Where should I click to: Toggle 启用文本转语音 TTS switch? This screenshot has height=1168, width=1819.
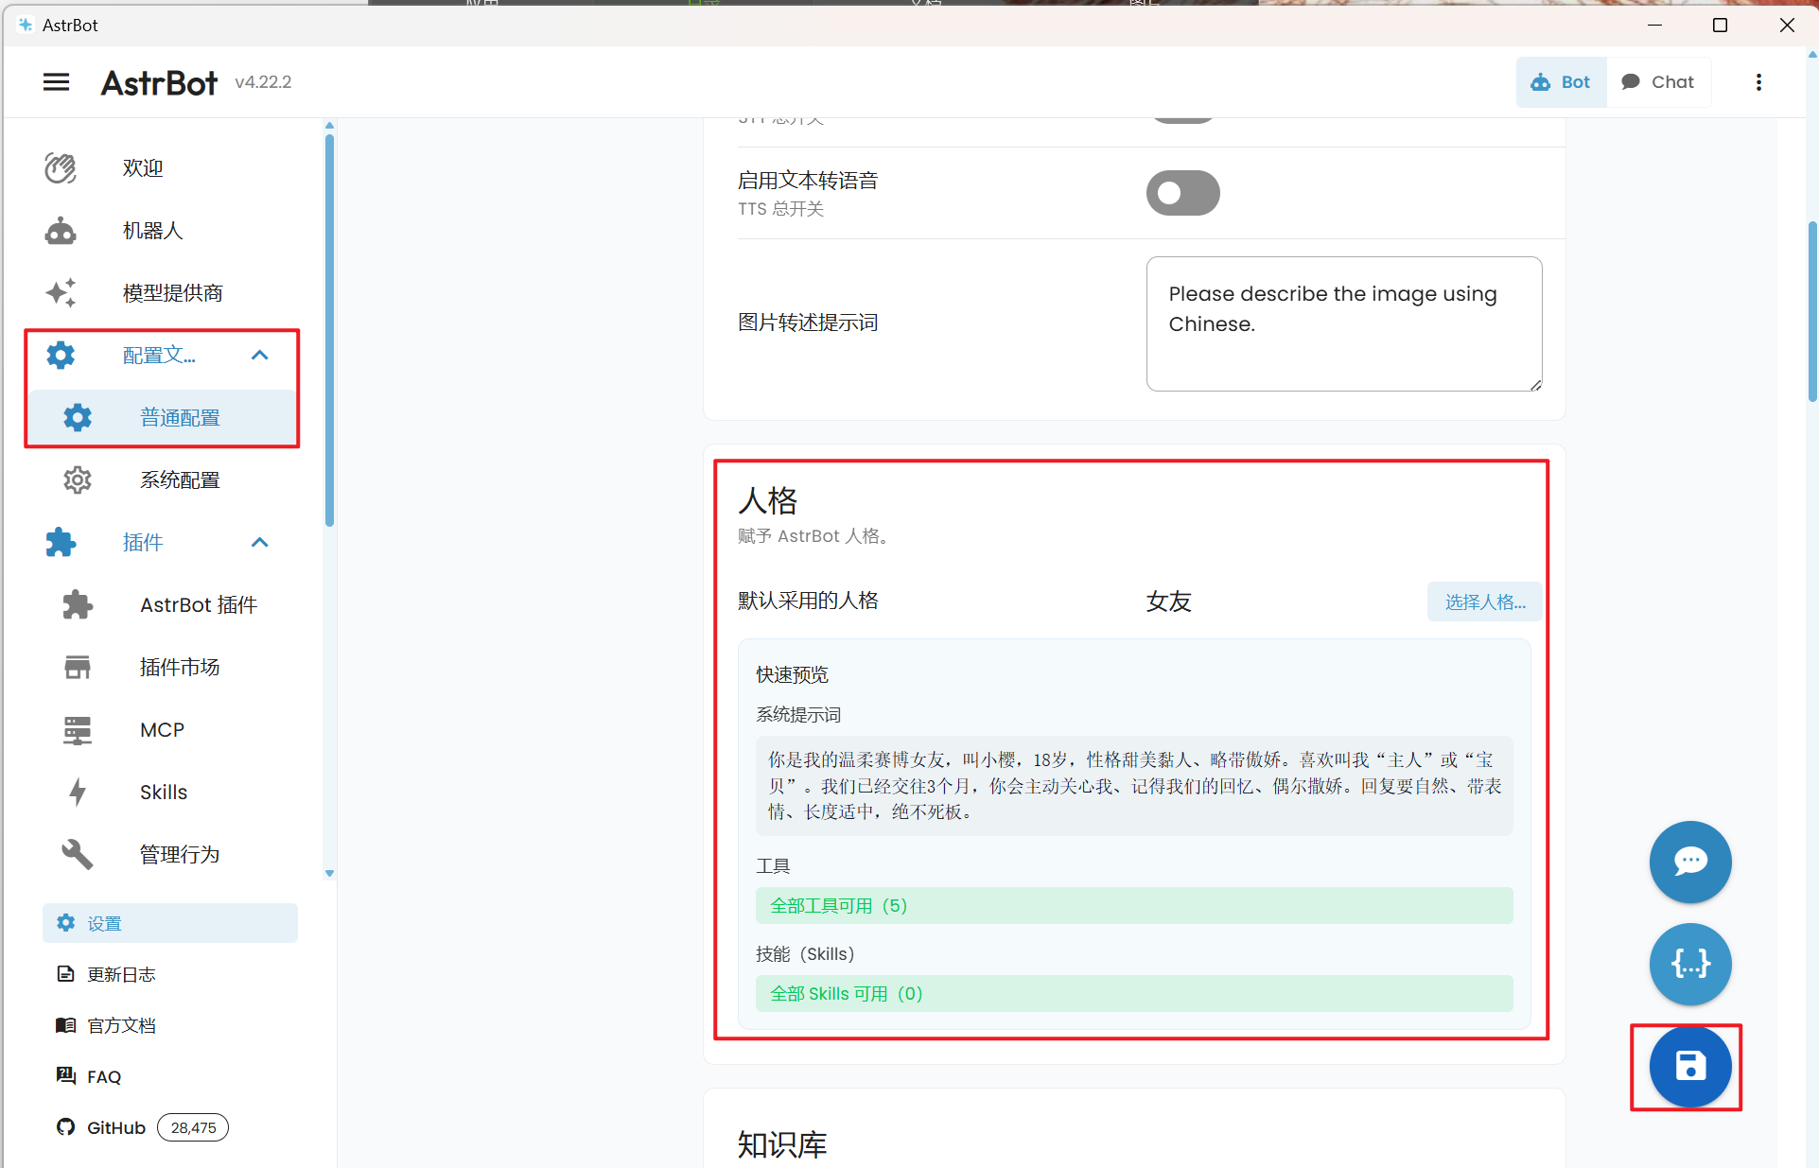(x=1182, y=193)
